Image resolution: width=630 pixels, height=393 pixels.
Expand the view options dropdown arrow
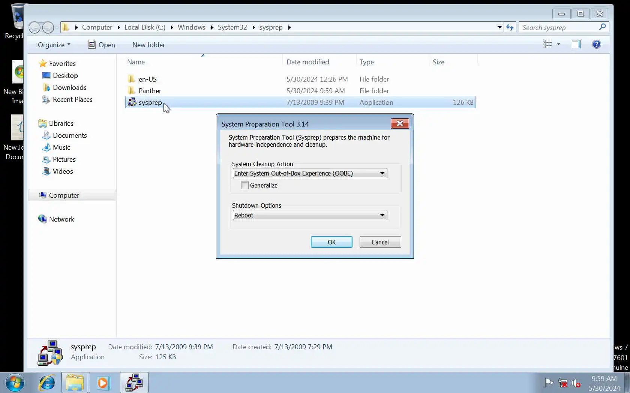pyautogui.click(x=558, y=45)
